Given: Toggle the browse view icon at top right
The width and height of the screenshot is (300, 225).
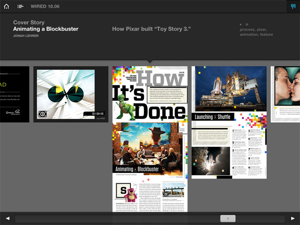Looking at the screenshot, I should [293, 6].
